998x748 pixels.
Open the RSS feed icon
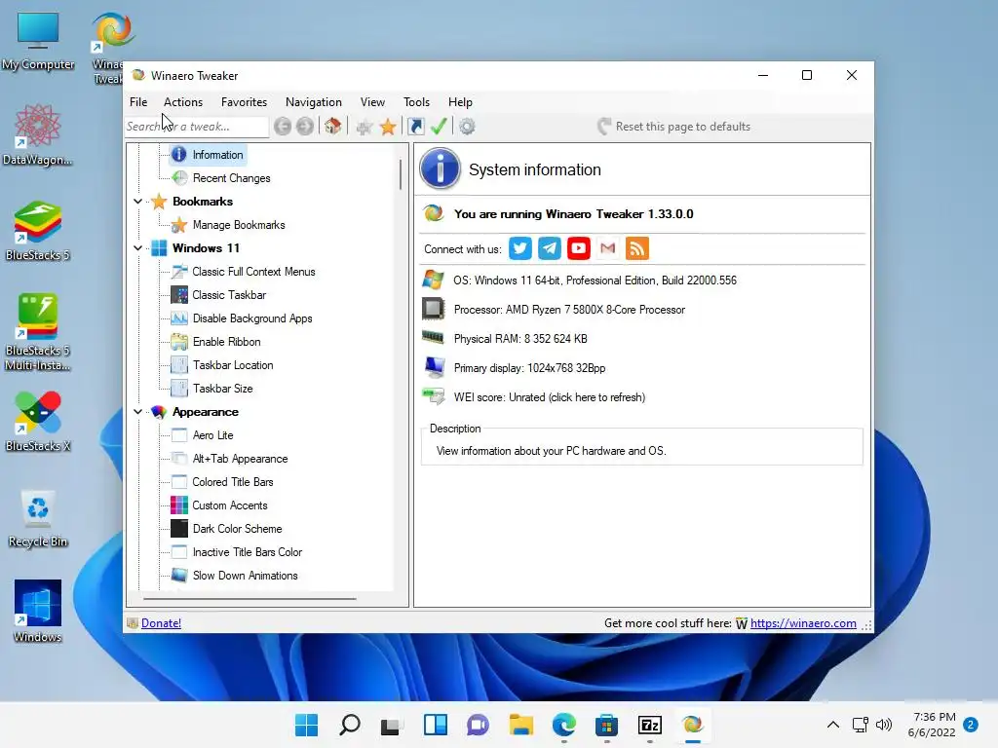tap(637, 248)
